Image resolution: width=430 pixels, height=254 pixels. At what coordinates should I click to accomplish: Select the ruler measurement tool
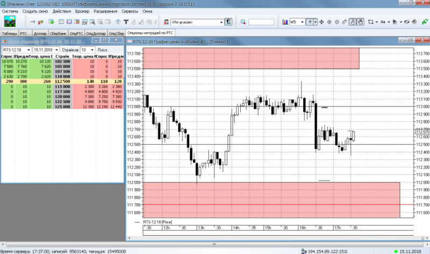pos(345,22)
